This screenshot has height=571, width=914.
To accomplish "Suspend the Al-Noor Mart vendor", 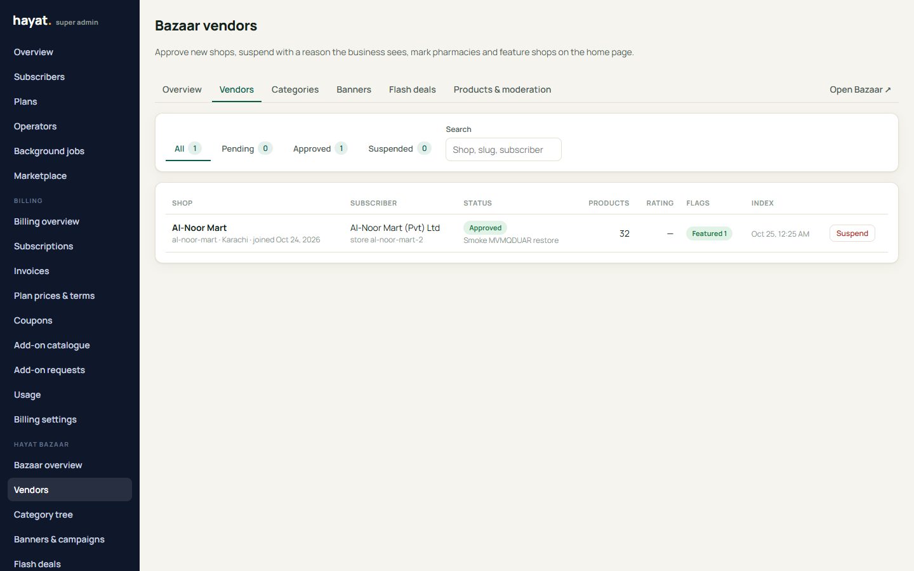I will (852, 233).
